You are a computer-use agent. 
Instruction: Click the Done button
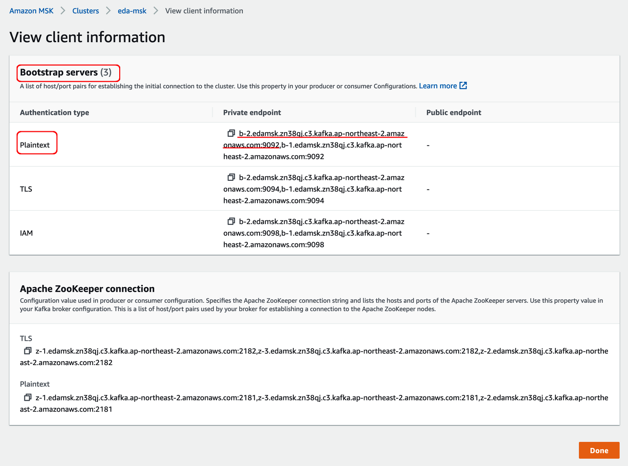tap(599, 450)
